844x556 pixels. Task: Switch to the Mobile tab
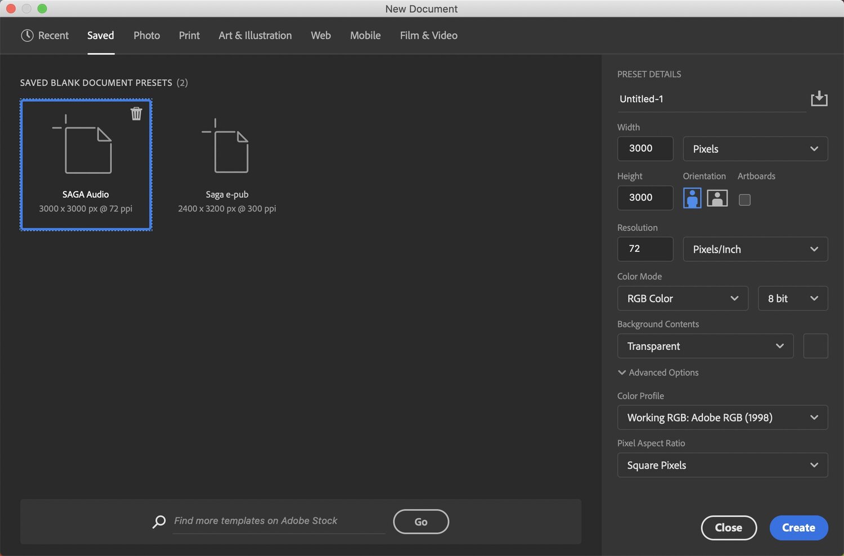[x=365, y=35]
